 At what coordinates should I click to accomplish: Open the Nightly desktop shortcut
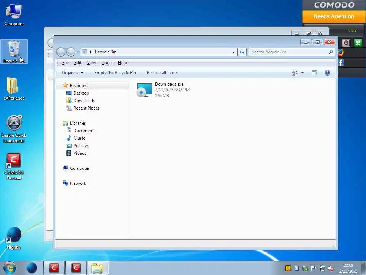click(14, 238)
